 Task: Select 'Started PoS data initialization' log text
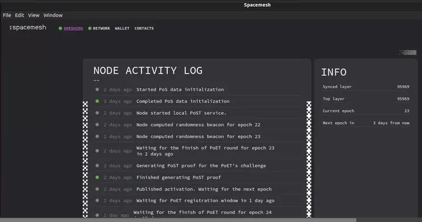coord(180,90)
